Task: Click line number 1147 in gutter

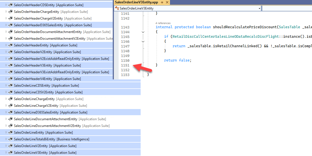Action: (x=125, y=46)
